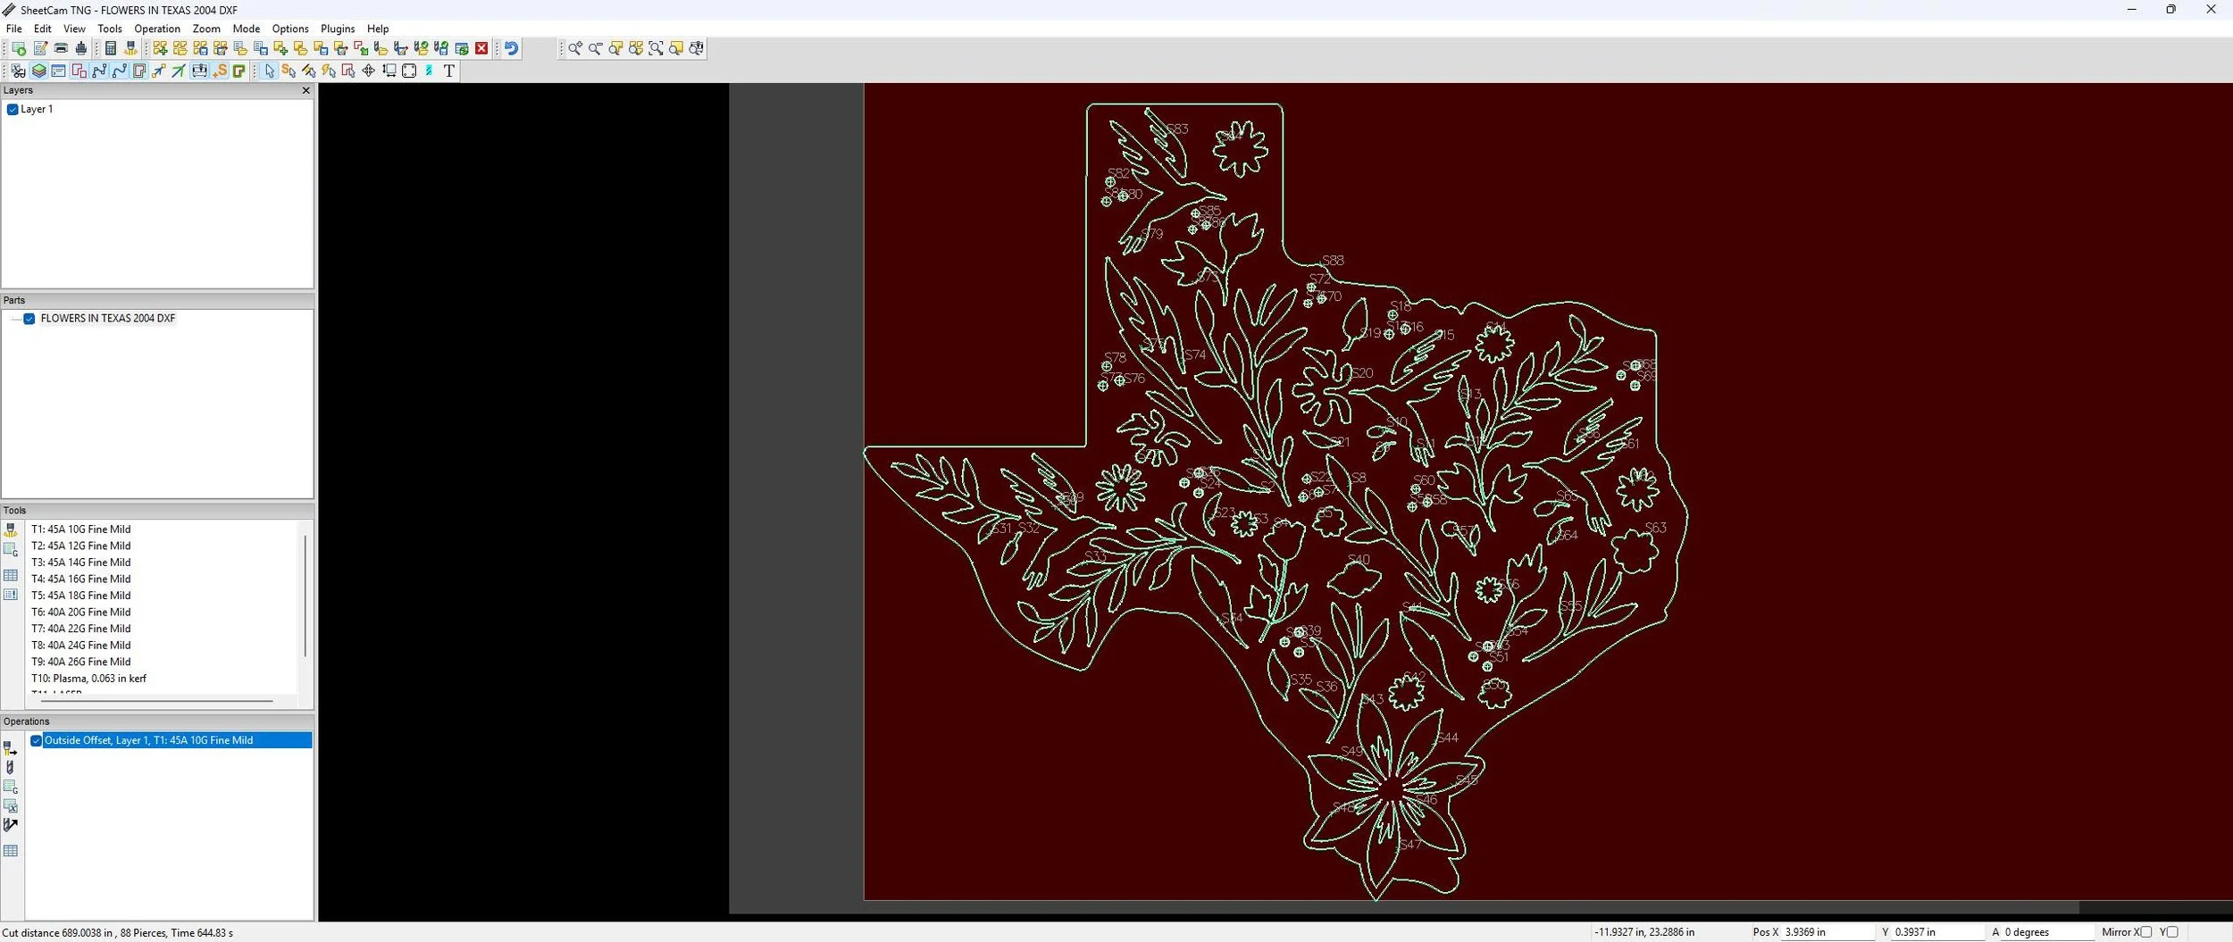Open the Zoom menu
Screen dimensions: 2233x942
(206, 29)
